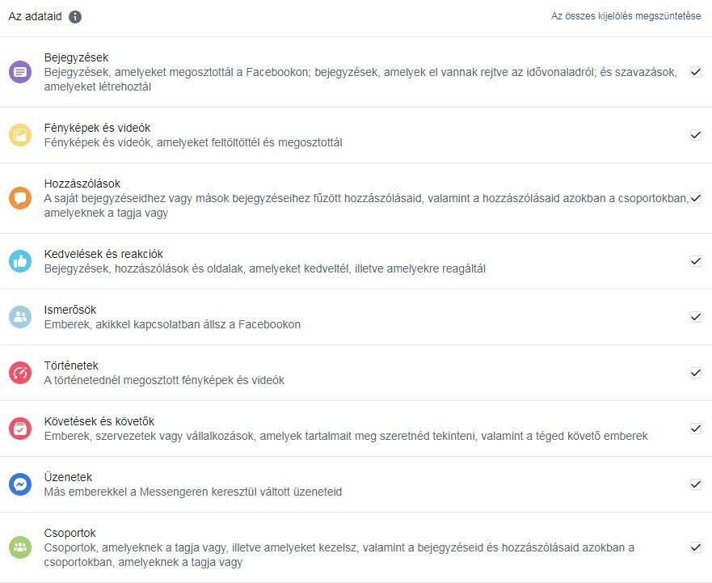Click the Történetek row title
The height and width of the screenshot is (583, 712).
71,365
